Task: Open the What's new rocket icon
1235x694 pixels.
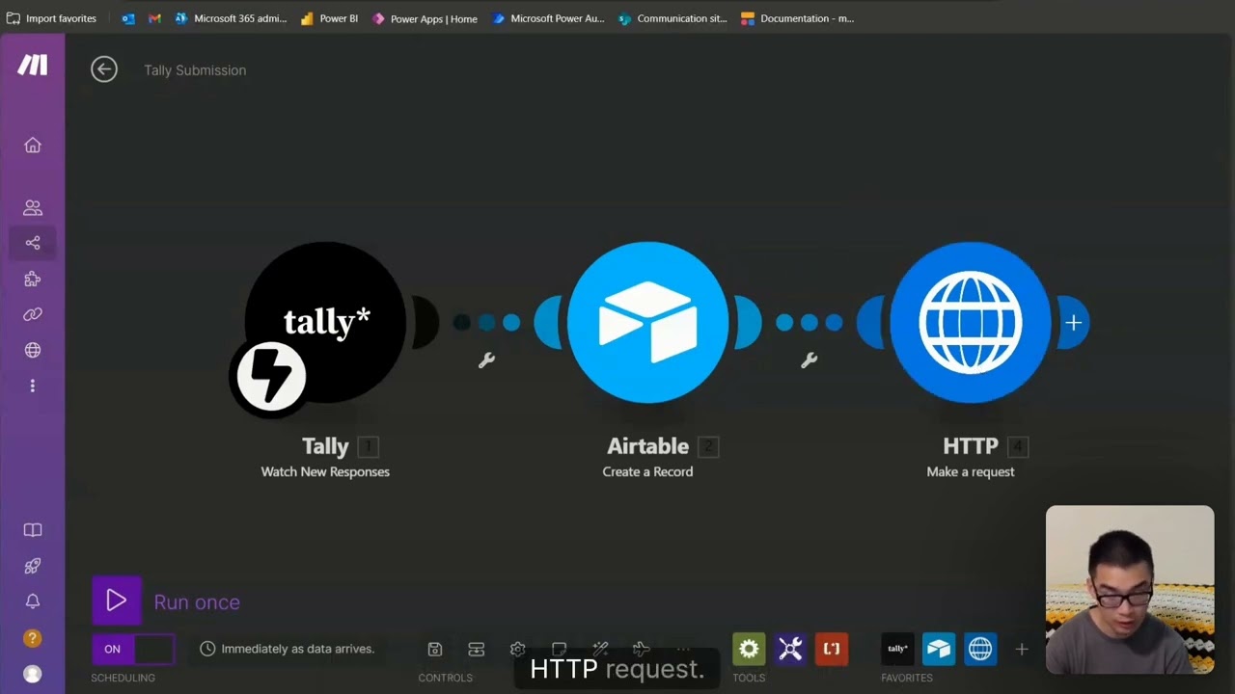Action: tap(33, 566)
